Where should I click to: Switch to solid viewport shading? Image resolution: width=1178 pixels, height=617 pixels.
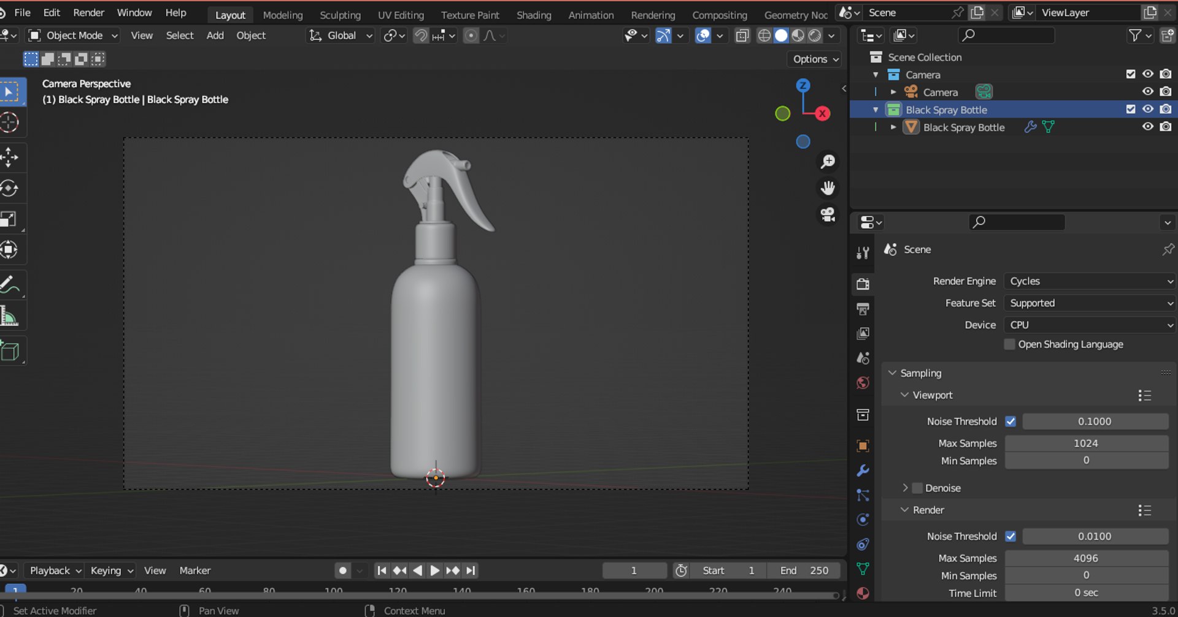click(781, 36)
